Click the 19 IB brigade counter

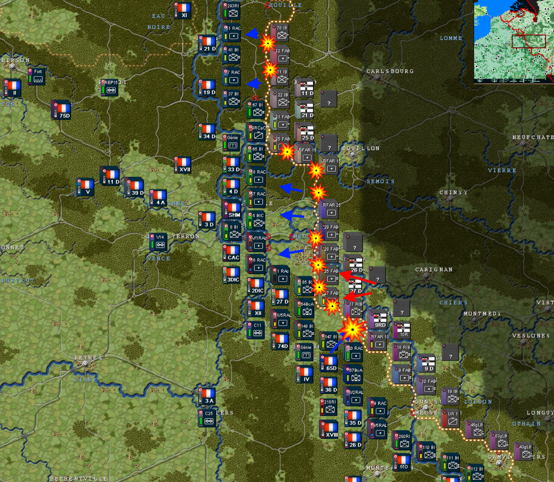pyautogui.click(x=451, y=397)
